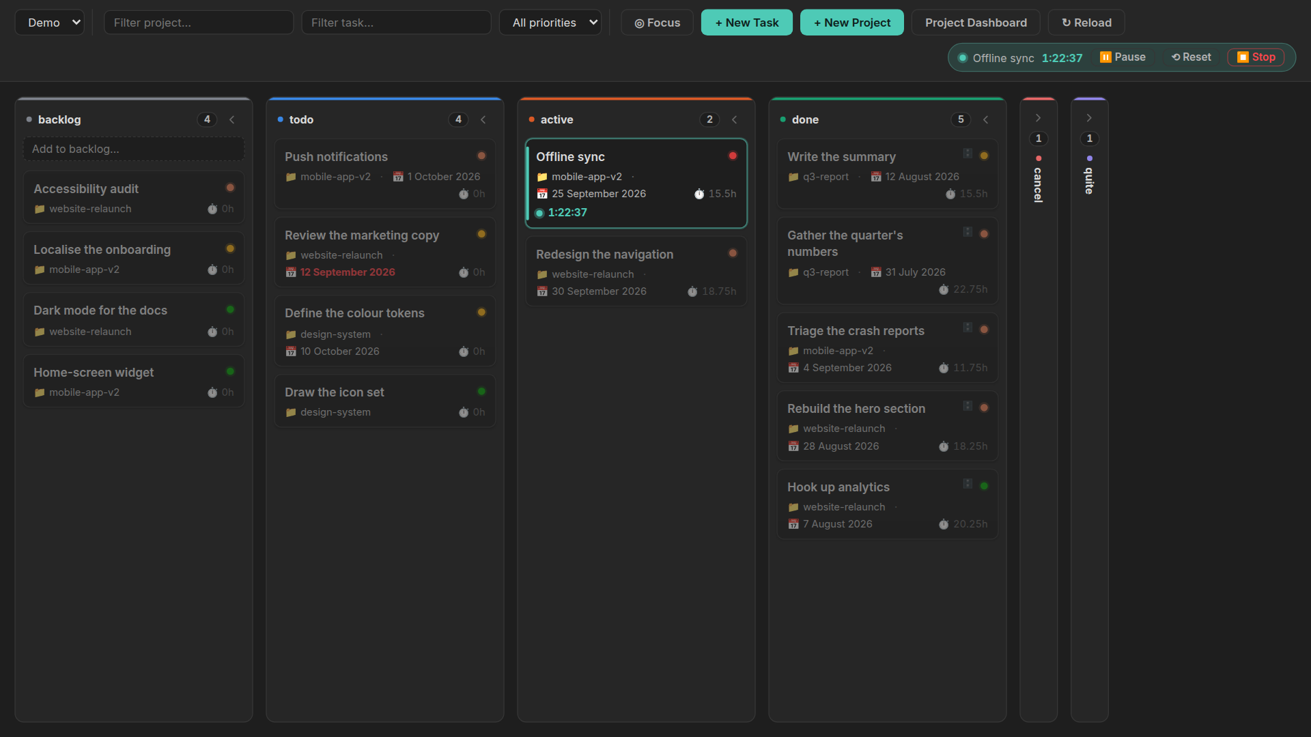Click the calendar icon on Offline sync card
Screen dimensions: 1311x737
tap(542, 194)
